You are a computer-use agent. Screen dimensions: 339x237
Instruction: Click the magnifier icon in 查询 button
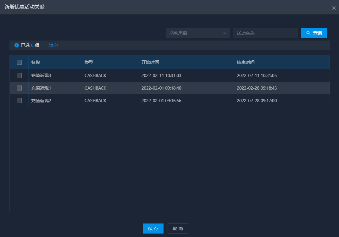tap(308, 33)
